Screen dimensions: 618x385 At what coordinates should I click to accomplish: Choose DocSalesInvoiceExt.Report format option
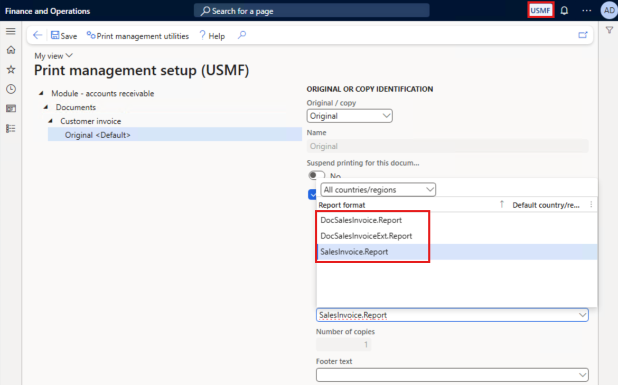pos(366,236)
